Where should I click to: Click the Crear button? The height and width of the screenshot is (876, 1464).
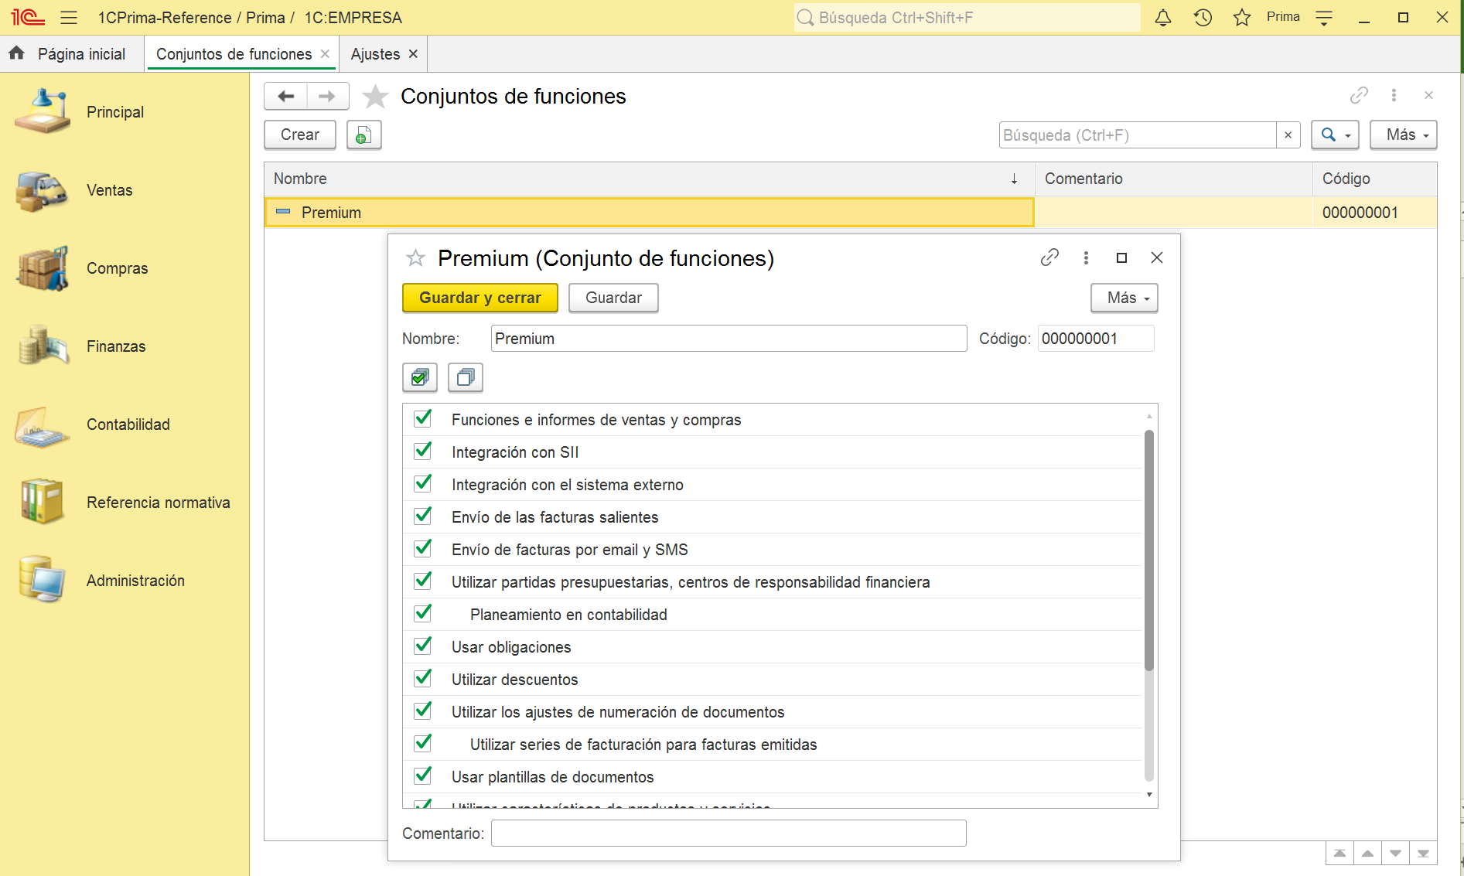[x=300, y=135]
